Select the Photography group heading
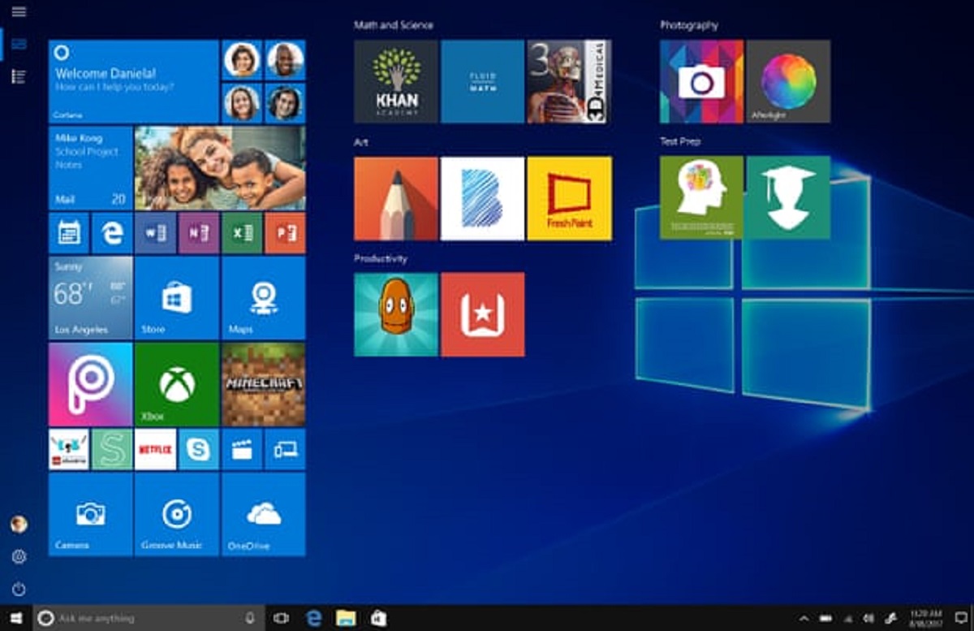The image size is (974, 631). tap(688, 25)
